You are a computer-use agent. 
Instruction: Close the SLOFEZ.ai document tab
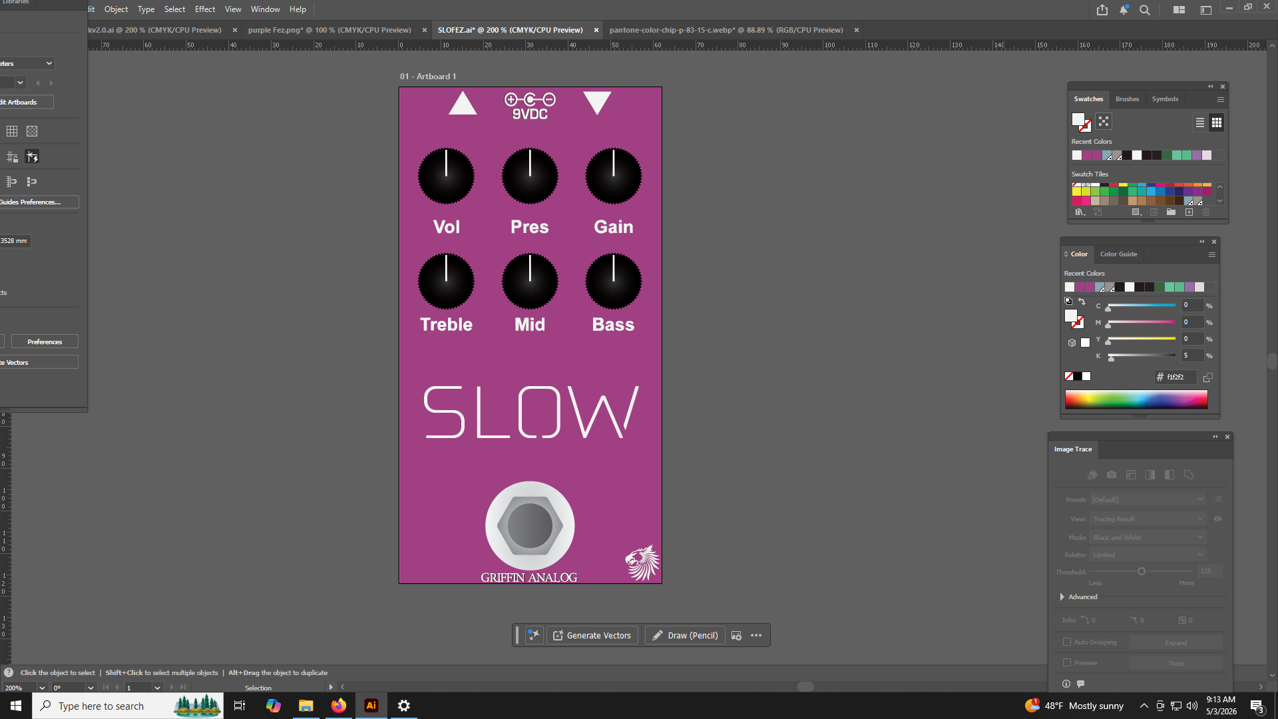pos(596,30)
